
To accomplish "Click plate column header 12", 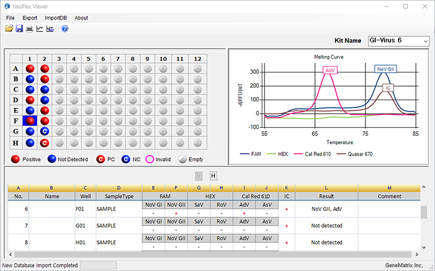I will point(198,59).
